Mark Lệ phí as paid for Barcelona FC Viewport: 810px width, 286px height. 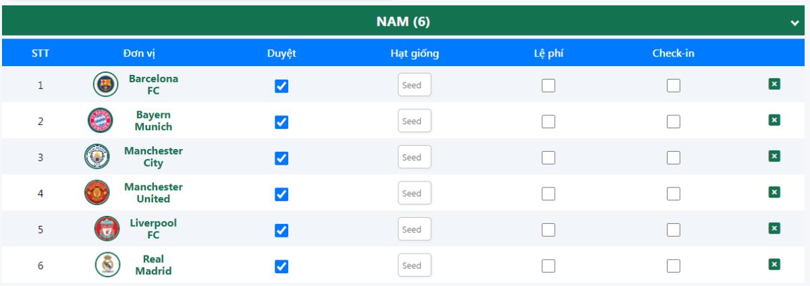pos(548,85)
